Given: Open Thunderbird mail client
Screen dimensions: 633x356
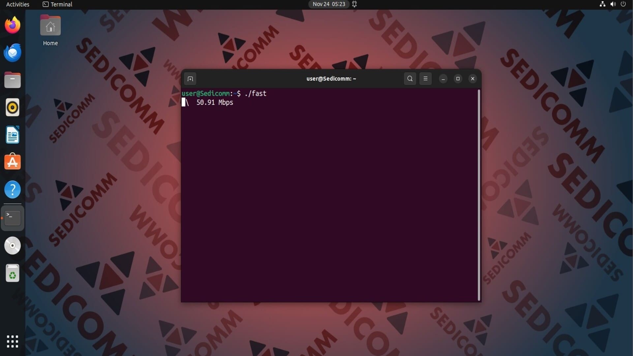Looking at the screenshot, I should (13, 53).
